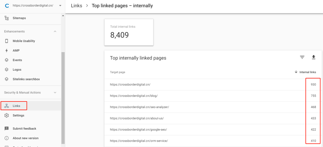Click the Top internally linked pages heading
Image resolution: width=323 pixels, height=147 pixels.
(x=138, y=58)
